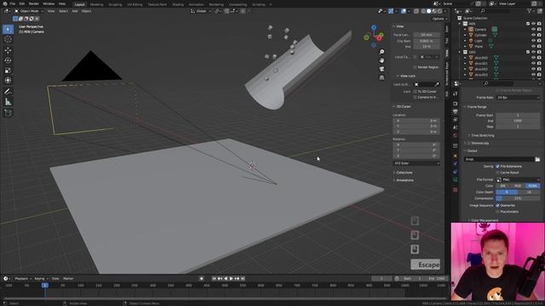Open the Window menu

49,3
